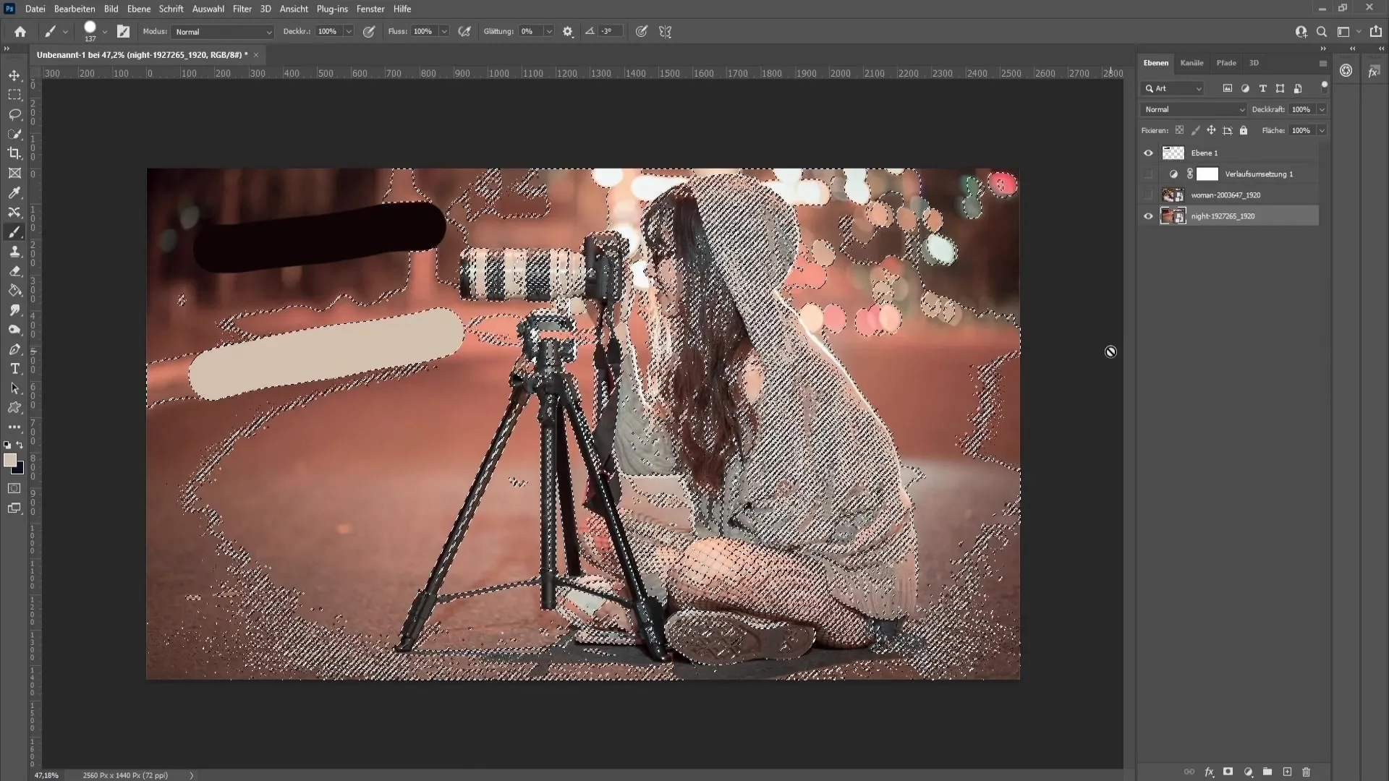
Task: Open the brush preset picker dropdown
Action: point(105,32)
